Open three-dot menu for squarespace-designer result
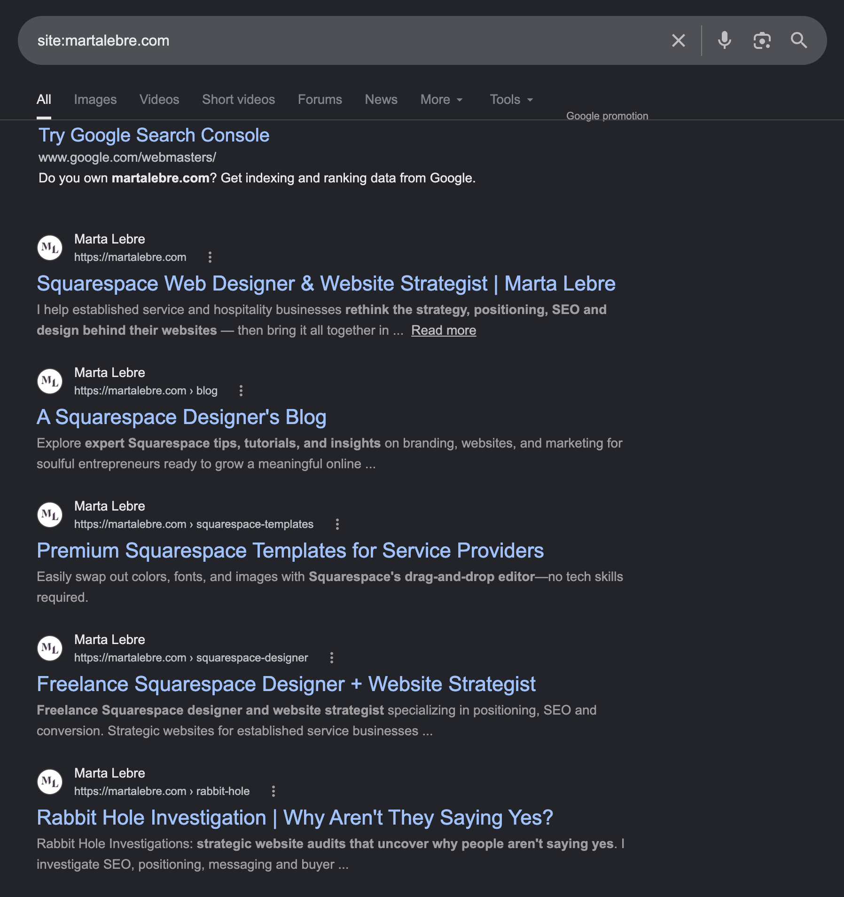This screenshot has height=897, width=844. coord(332,658)
